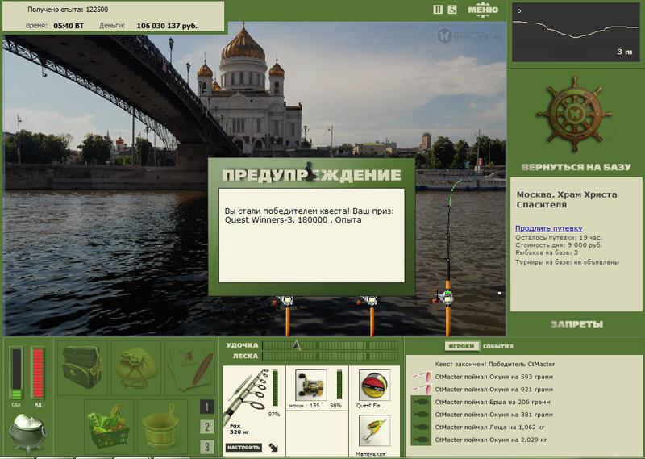Select the Fox rod thumbnail
Screen dimensions: 645x459
(x=246, y=394)
